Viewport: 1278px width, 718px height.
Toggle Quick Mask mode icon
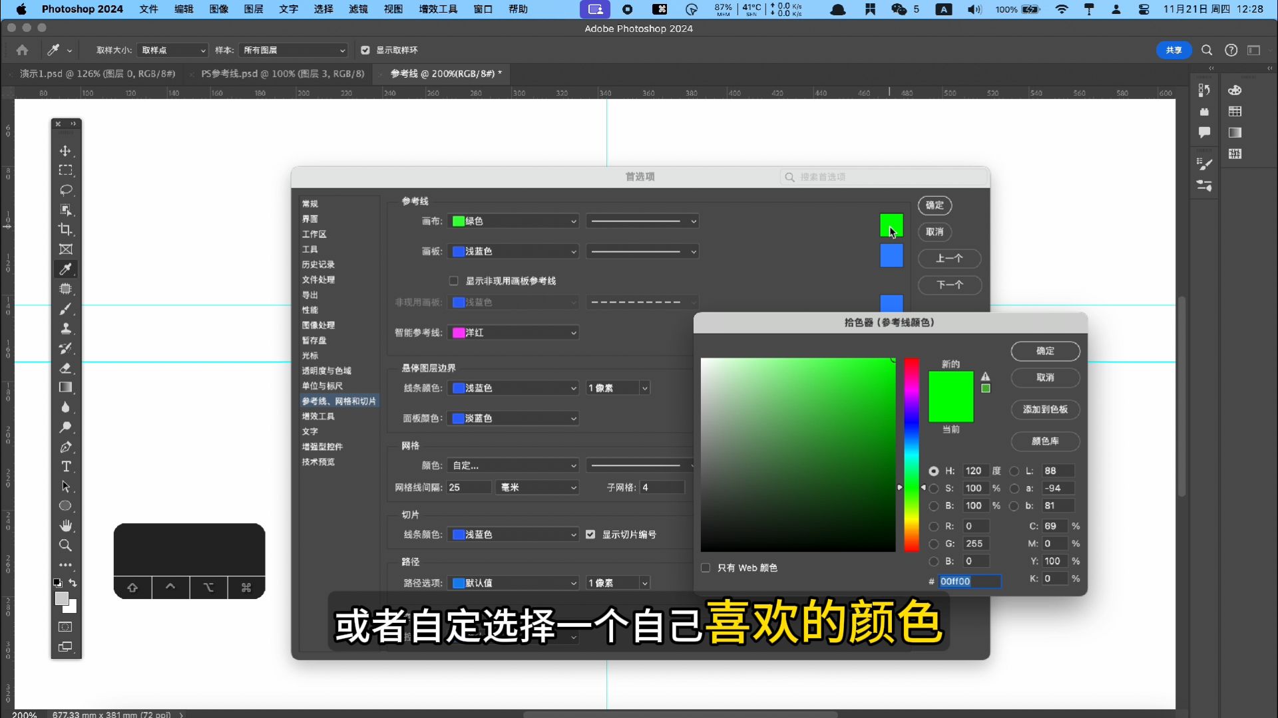(x=65, y=627)
